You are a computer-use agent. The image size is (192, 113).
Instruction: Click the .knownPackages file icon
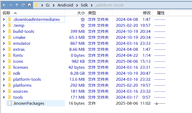pyautogui.click(x=10, y=103)
